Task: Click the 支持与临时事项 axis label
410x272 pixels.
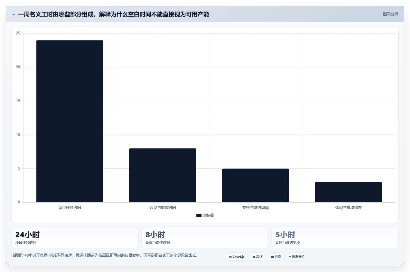Action: point(255,207)
